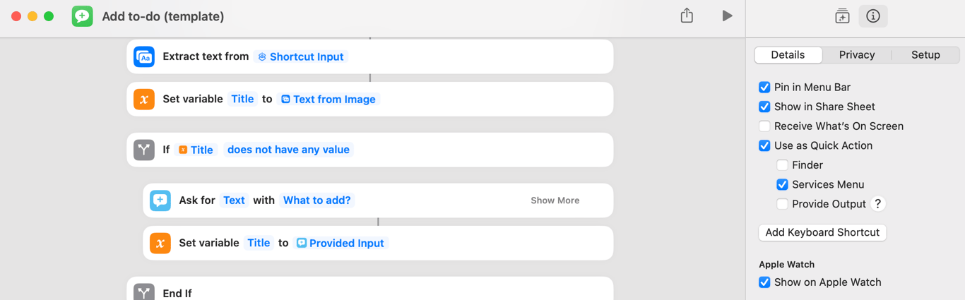Enable Receive What's On Screen
This screenshot has width=965, height=300.
tap(764, 126)
